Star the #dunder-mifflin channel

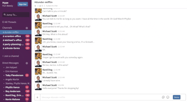(x=35, y=6)
